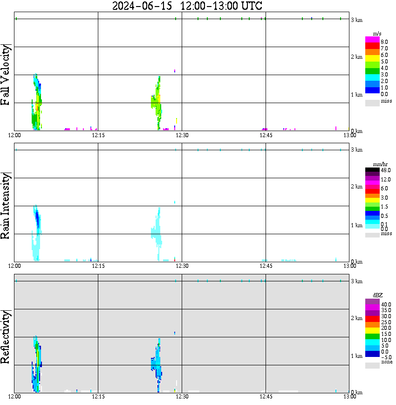This screenshot has height=405, width=396.
Task: Select the gray 'none' swatch in the Reflectivity legend
Action: (x=372, y=366)
